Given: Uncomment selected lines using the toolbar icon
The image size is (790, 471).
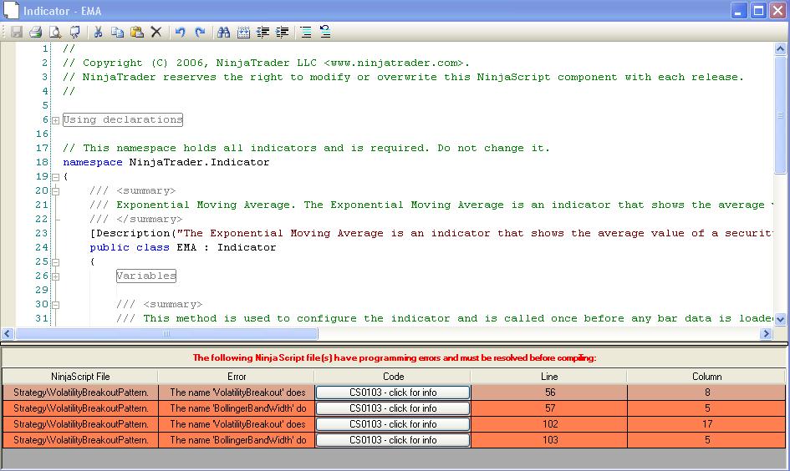Looking at the screenshot, I should point(325,33).
